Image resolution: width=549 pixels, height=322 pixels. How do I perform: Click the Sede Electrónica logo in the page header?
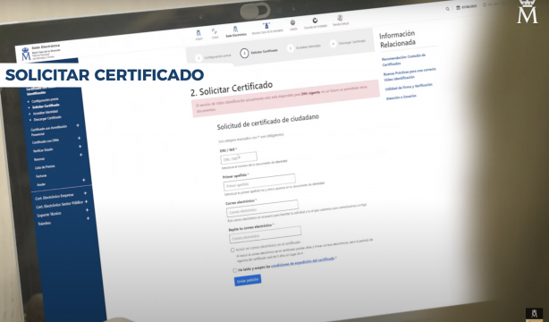tap(41, 53)
